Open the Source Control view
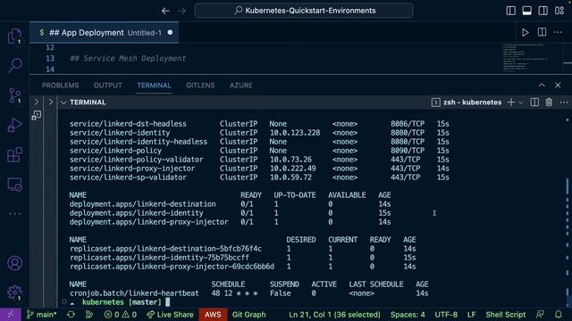572x321 pixels. [14, 95]
